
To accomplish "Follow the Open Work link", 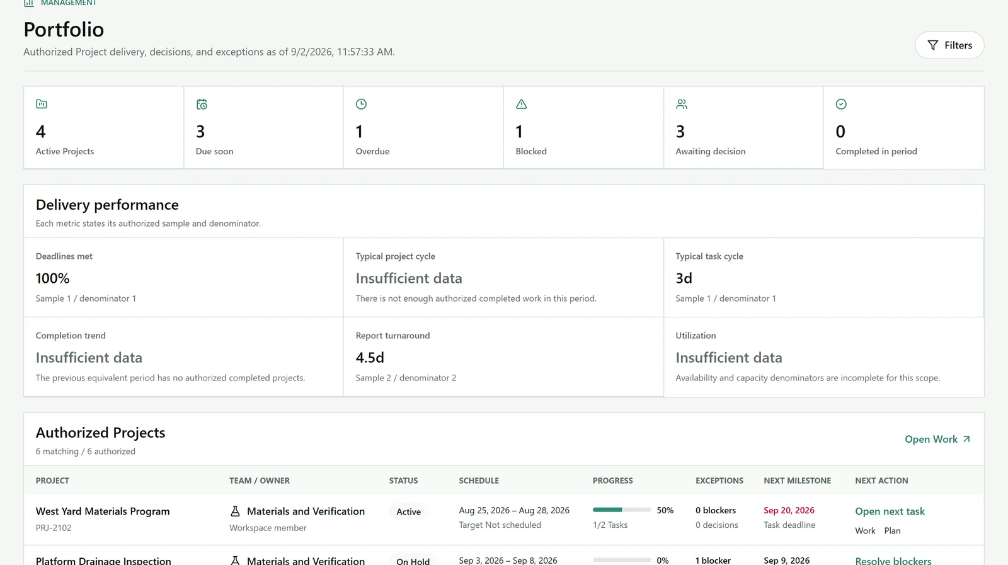I will (x=937, y=439).
